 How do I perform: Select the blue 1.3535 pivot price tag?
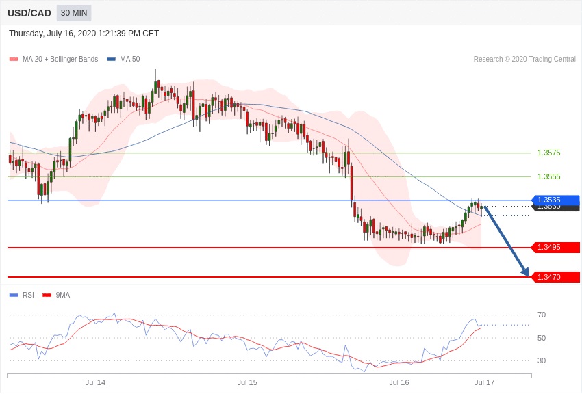click(x=556, y=200)
